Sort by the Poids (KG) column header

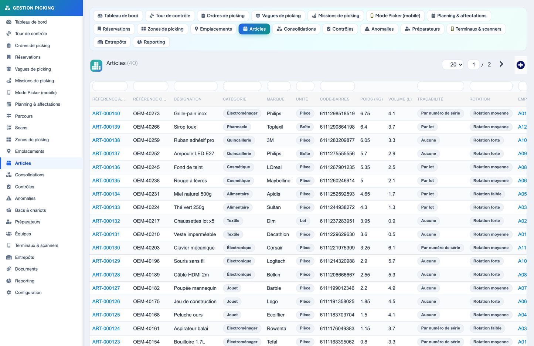click(x=371, y=99)
